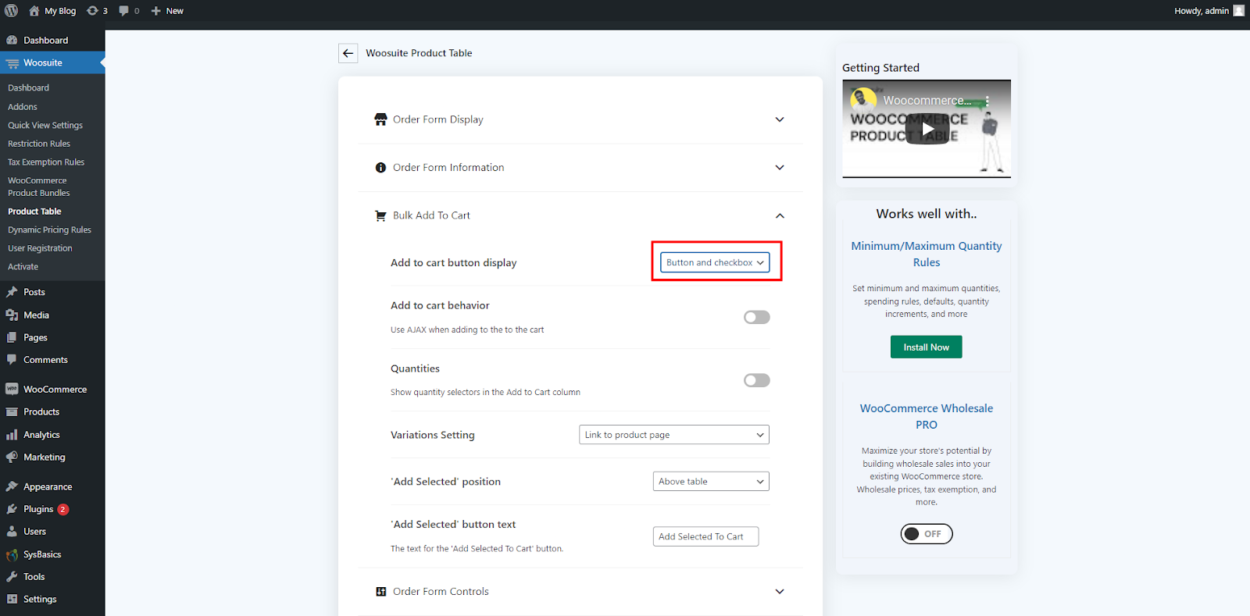Click the Plugins plug icon

(12, 509)
